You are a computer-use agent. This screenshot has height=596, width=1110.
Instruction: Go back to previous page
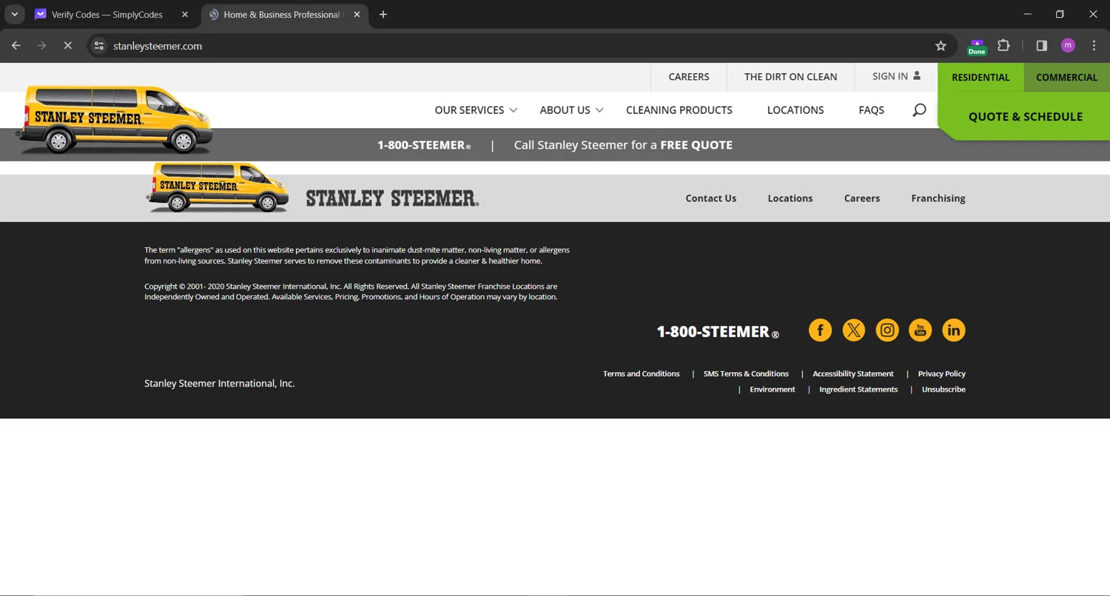pyautogui.click(x=16, y=46)
